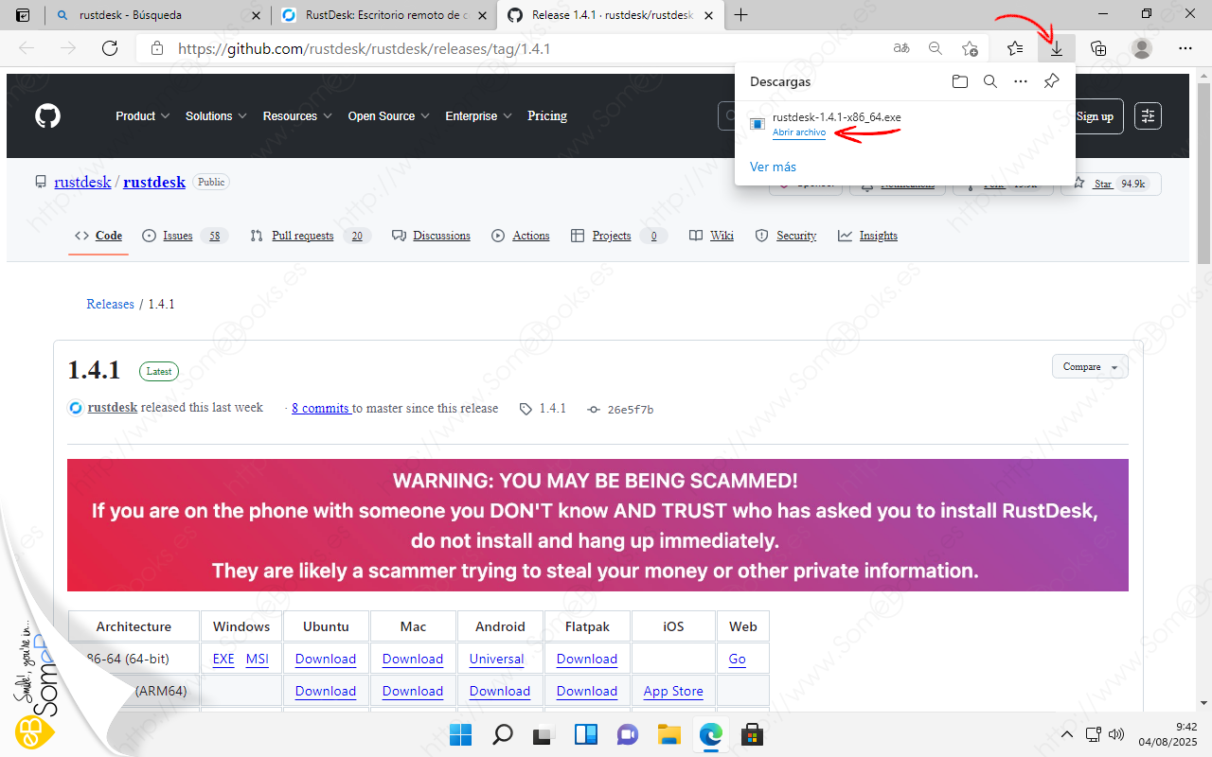Open the browser Downloads toolbar icon
The height and width of the screenshot is (757, 1212).
pyautogui.click(x=1057, y=48)
